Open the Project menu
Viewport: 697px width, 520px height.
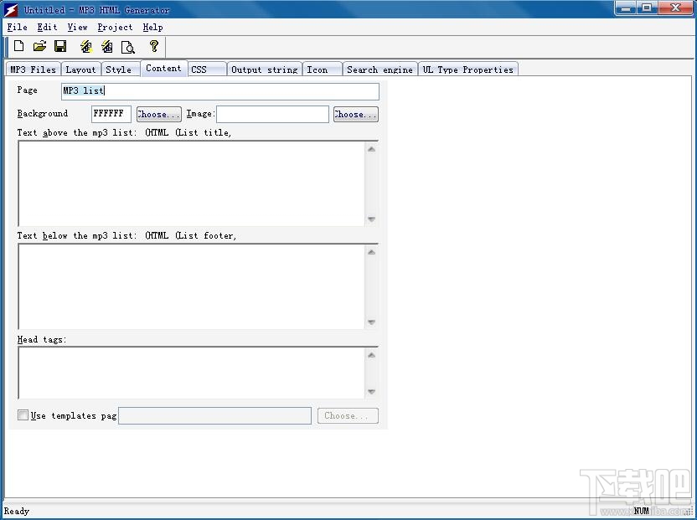coord(115,27)
